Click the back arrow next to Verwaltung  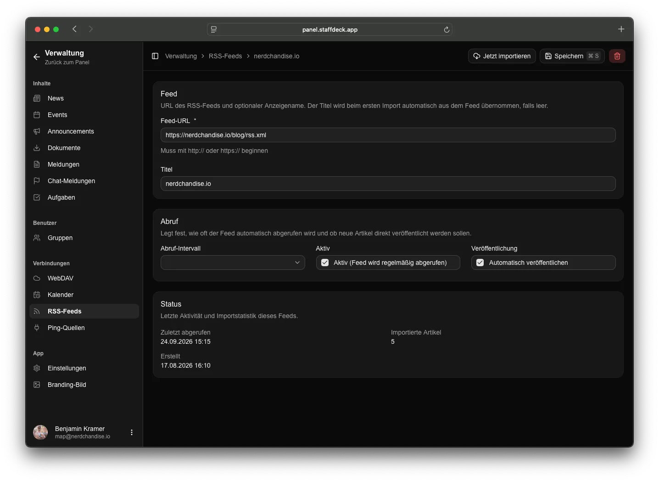(x=37, y=57)
